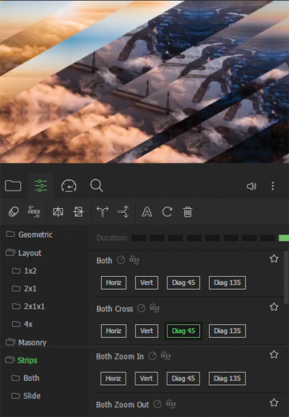289x417 pixels.
Task: Click the seed icon beside Both Zoom In
Action: 166,356
